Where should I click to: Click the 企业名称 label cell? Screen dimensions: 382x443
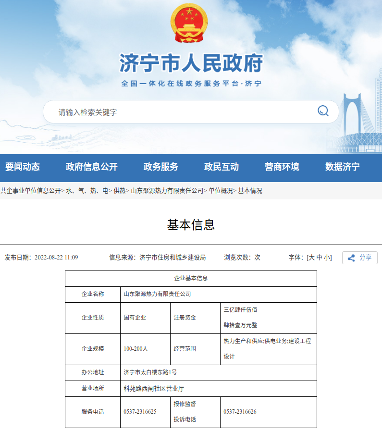93,294
